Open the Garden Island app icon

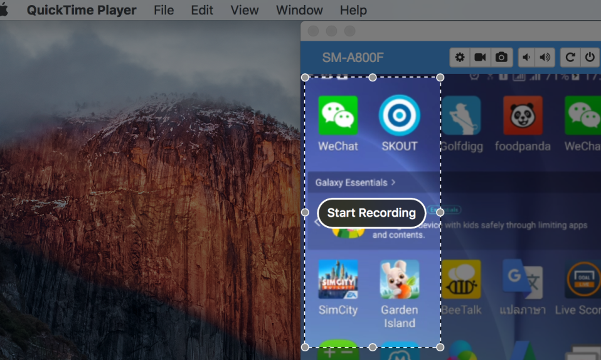(x=400, y=279)
